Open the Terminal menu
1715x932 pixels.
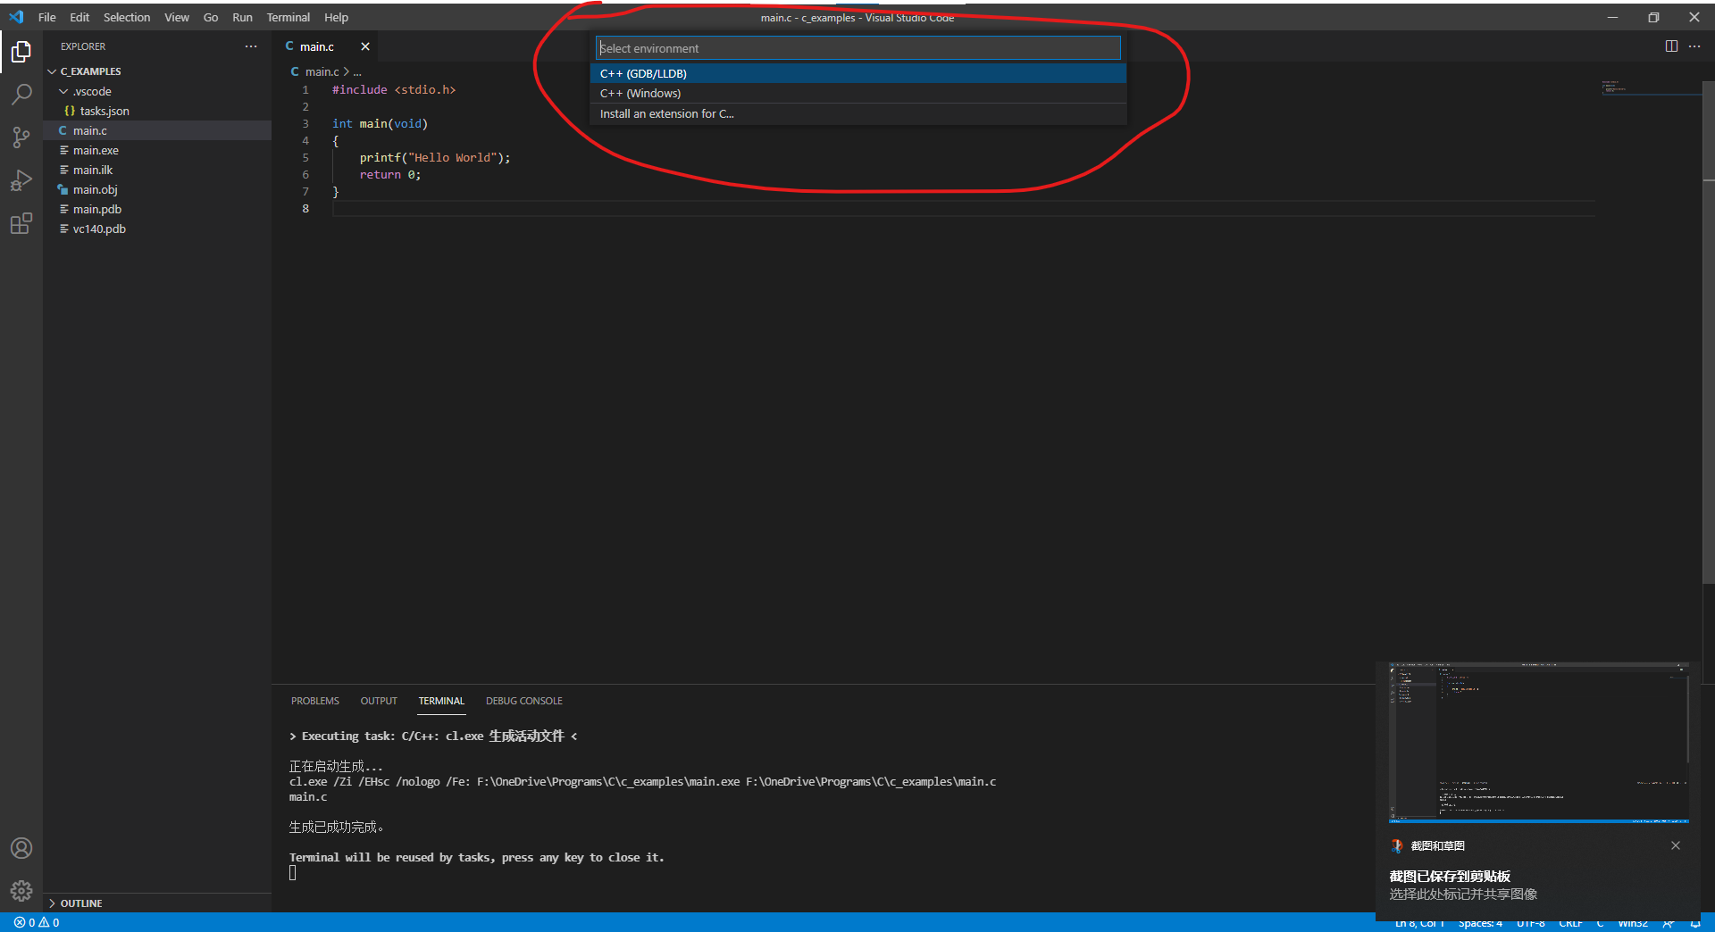[289, 17]
